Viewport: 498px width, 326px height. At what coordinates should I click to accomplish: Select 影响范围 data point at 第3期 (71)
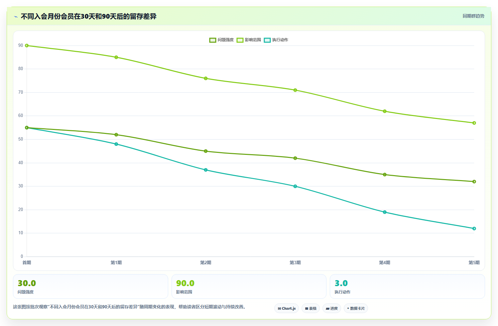click(295, 90)
